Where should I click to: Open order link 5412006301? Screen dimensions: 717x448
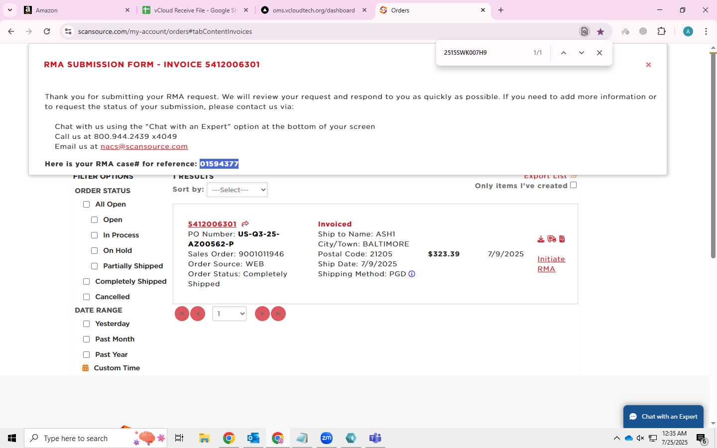tap(212, 224)
